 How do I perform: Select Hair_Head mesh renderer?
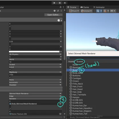(93, 89)
